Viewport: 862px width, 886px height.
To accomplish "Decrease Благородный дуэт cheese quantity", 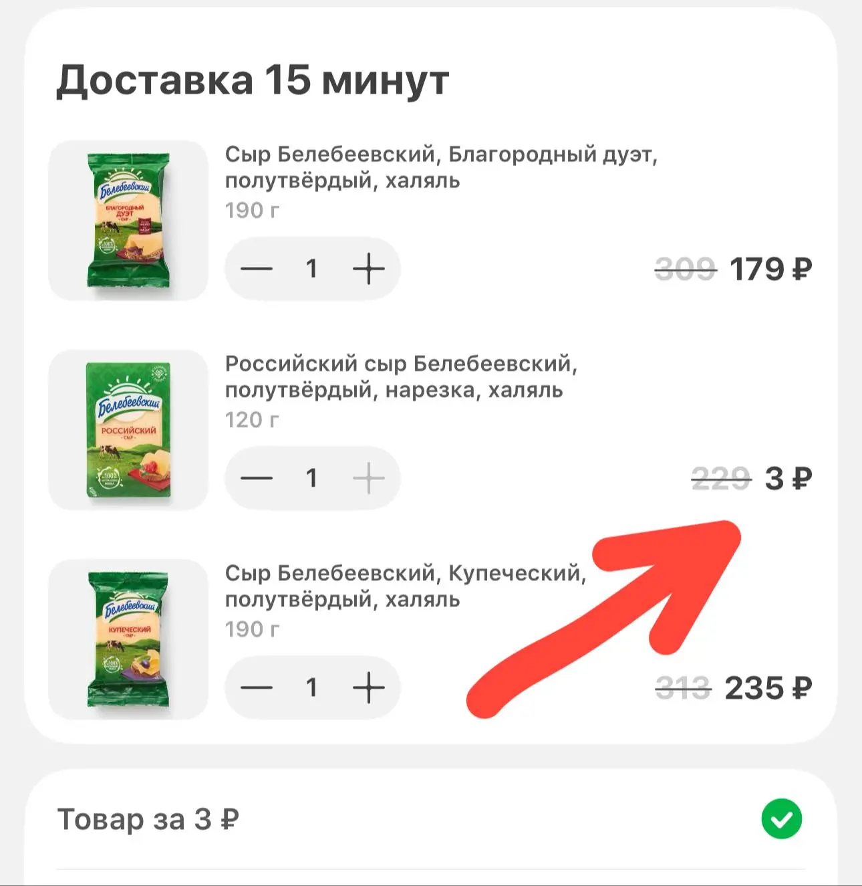I will tap(257, 269).
